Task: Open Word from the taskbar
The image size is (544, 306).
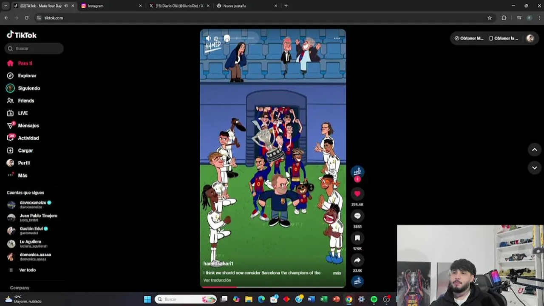Action: 312,299
